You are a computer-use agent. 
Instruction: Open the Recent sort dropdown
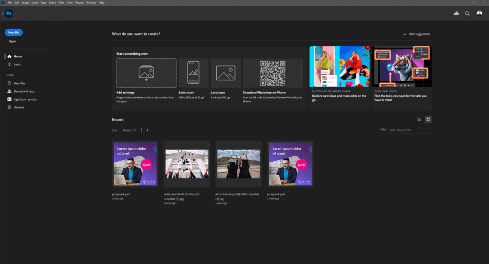[x=129, y=130]
